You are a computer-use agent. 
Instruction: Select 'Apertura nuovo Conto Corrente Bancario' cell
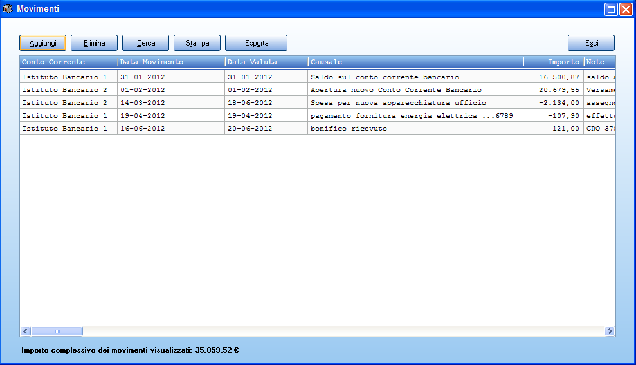click(x=415, y=89)
